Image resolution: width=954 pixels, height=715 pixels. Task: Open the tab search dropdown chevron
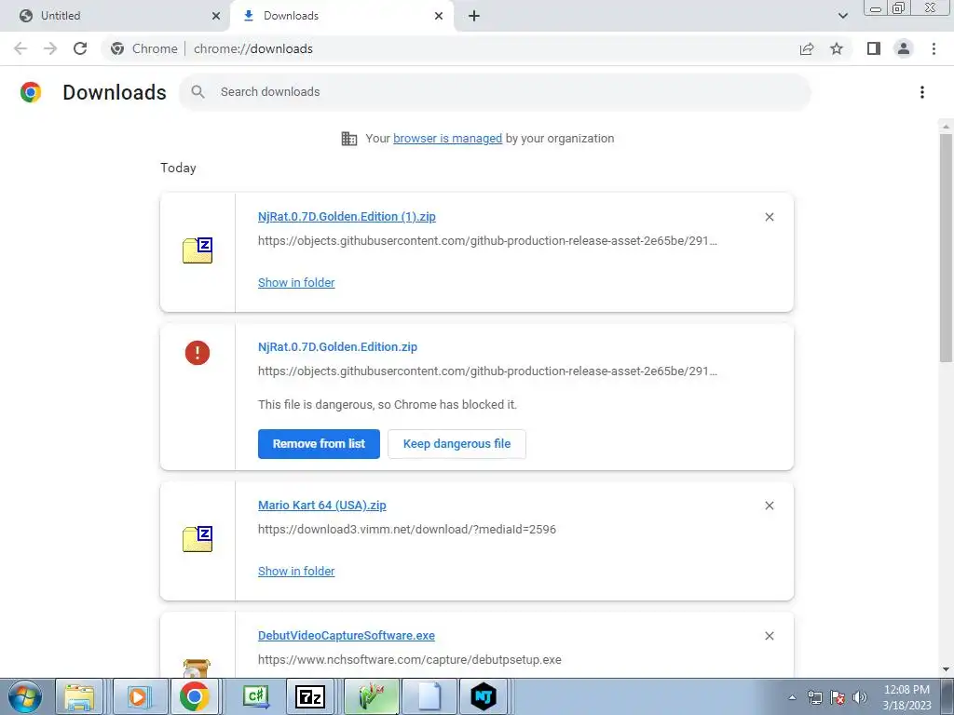pos(842,16)
